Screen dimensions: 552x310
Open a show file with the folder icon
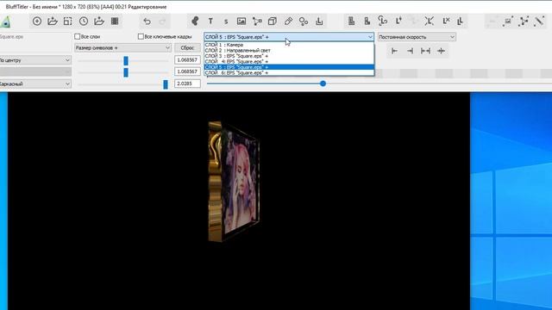point(53,21)
